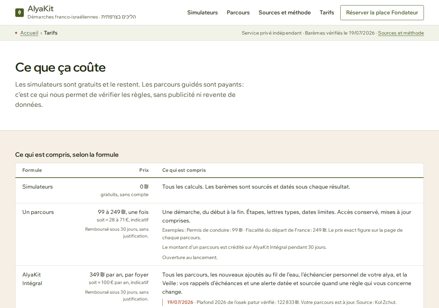Viewport: 439px width, 308px height.
Task: Click the orange dot before Accueil breadcrumb
Action: 16,33
